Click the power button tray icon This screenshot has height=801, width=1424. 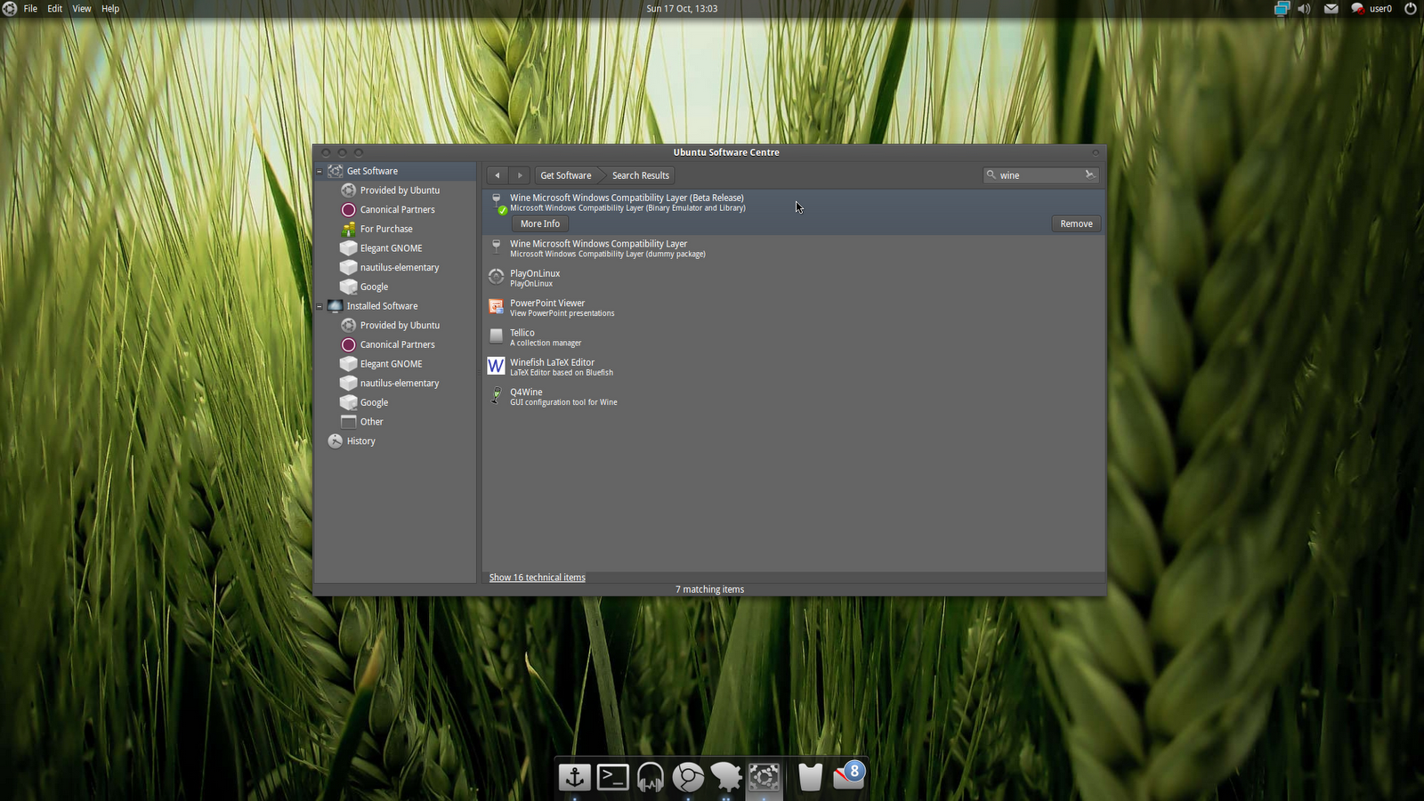coord(1411,9)
